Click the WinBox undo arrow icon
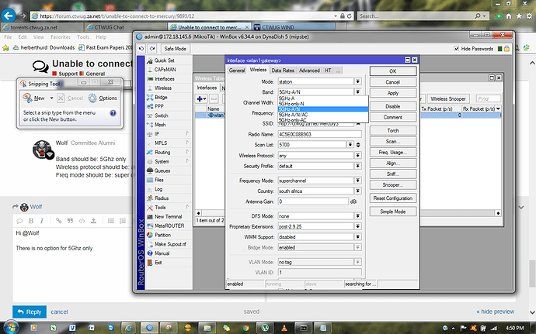536x334 pixels. (x=141, y=47)
